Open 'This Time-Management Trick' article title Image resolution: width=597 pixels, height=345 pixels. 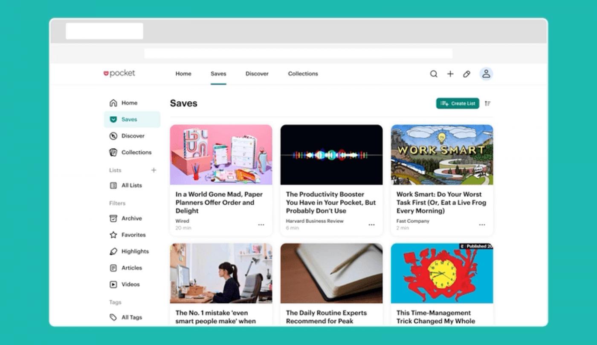pyautogui.click(x=436, y=317)
